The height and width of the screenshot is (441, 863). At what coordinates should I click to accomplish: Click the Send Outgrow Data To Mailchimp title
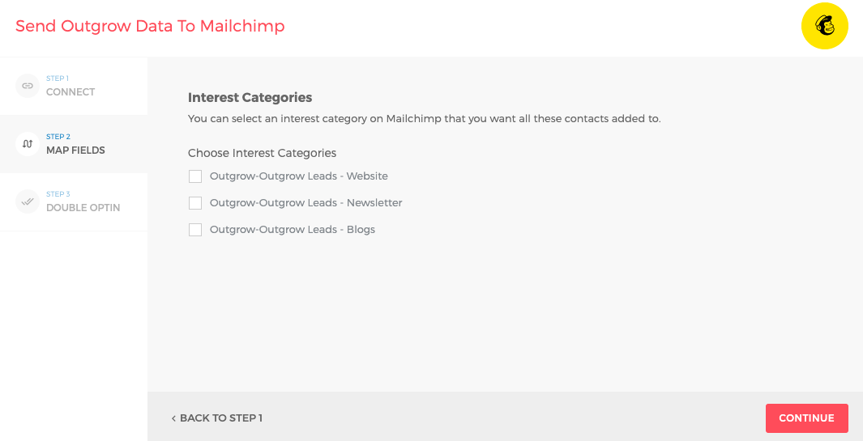pyautogui.click(x=150, y=26)
